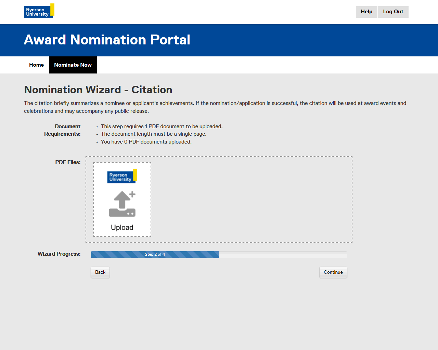Click the Ryerson logo inside the upload tile
438x350 pixels.
[x=122, y=176]
